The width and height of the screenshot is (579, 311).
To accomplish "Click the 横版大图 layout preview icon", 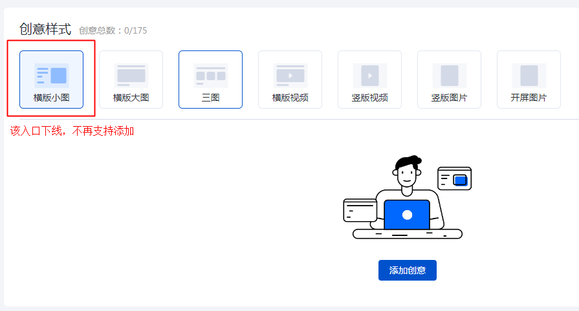I will click(x=131, y=75).
